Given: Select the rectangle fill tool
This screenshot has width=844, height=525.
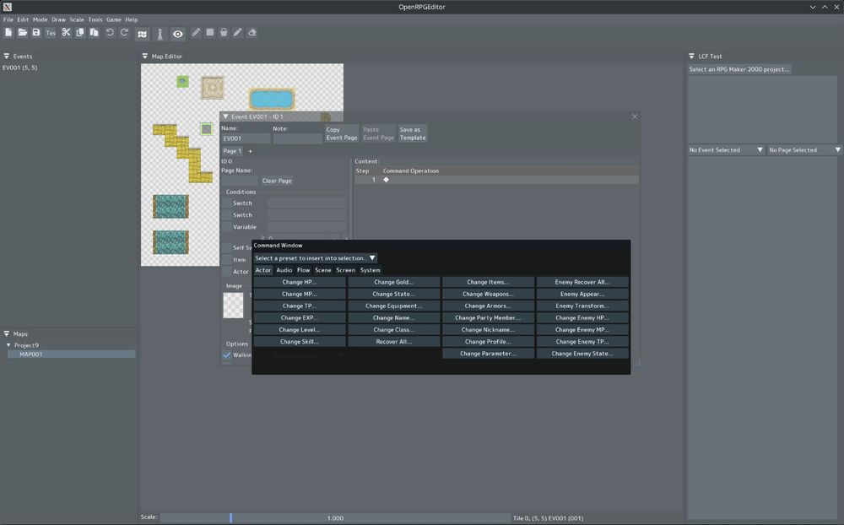Looking at the screenshot, I should click(210, 33).
